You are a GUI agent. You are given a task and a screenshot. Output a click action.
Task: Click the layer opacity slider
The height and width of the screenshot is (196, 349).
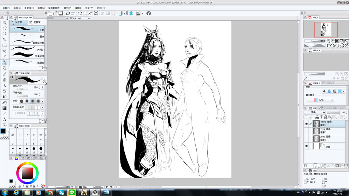[333, 112]
